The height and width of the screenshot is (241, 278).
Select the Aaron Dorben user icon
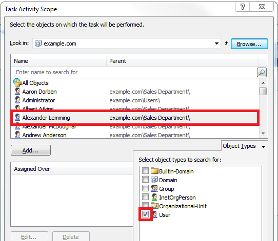coord(17,92)
